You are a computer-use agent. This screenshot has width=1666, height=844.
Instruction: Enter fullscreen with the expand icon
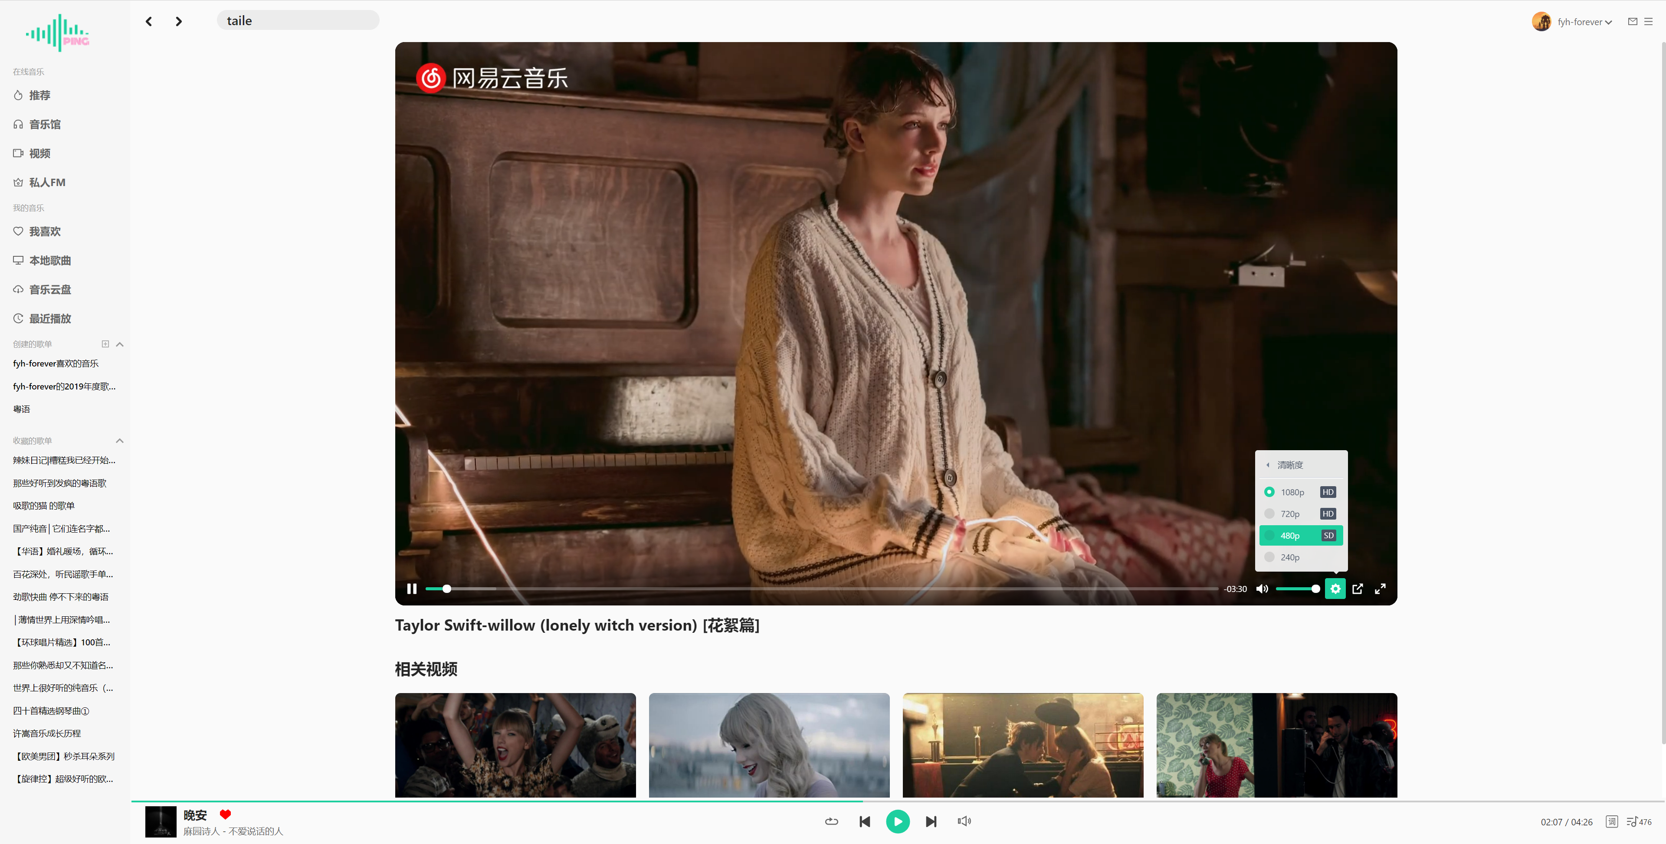(1380, 589)
